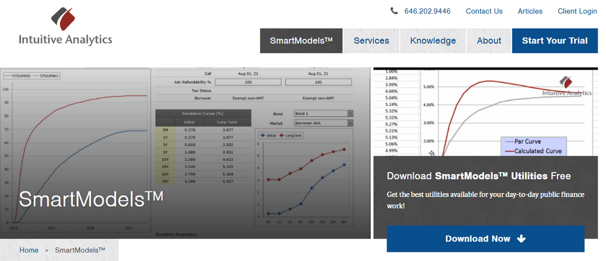This screenshot has width=606, height=261.
Task: Click the phone icon beside the number
Action: pos(395,11)
